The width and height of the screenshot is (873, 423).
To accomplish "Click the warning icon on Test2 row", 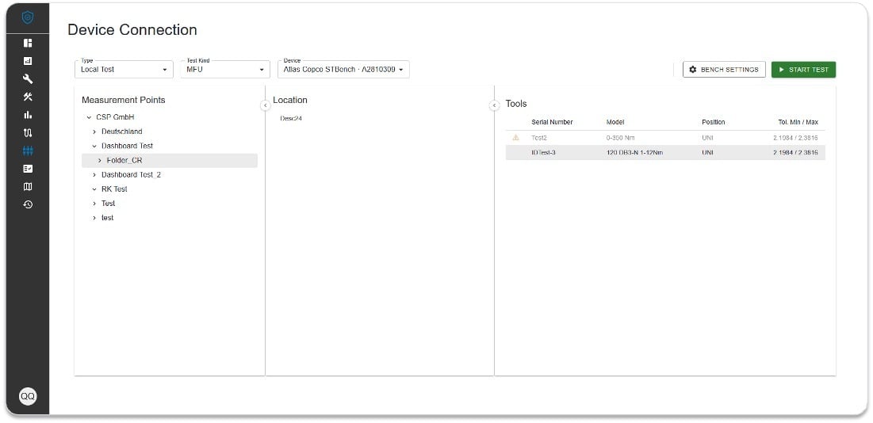I will tap(515, 137).
